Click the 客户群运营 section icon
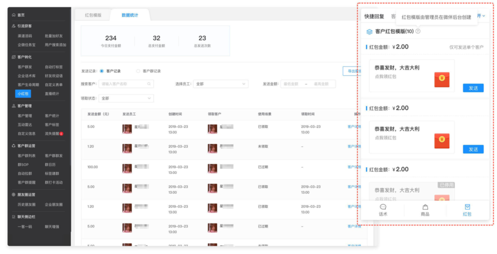 13,145
